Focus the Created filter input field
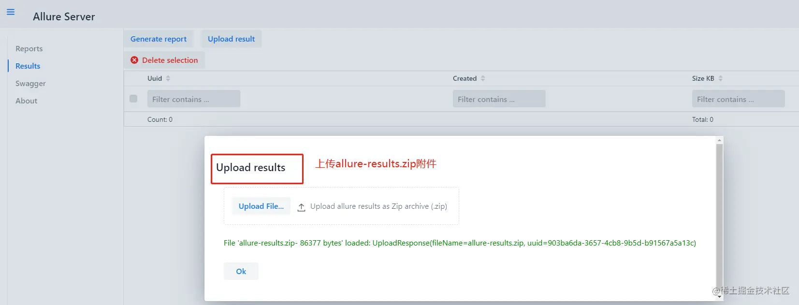Image resolution: width=799 pixels, height=305 pixels. click(499, 99)
